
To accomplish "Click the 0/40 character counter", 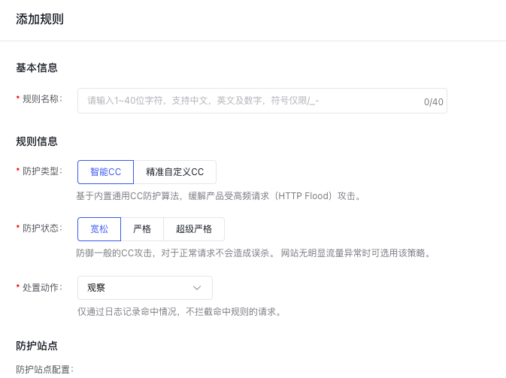I will click(433, 102).
